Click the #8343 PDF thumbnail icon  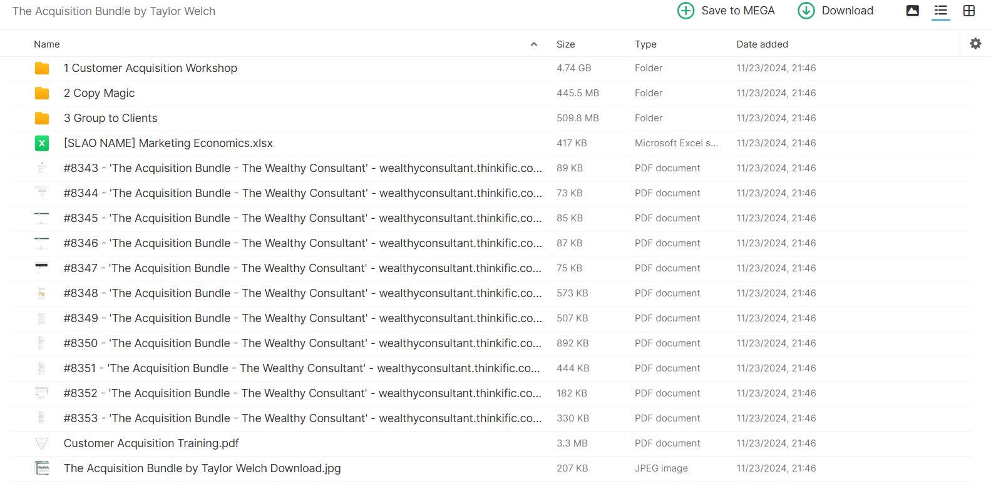tap(42, 168)
